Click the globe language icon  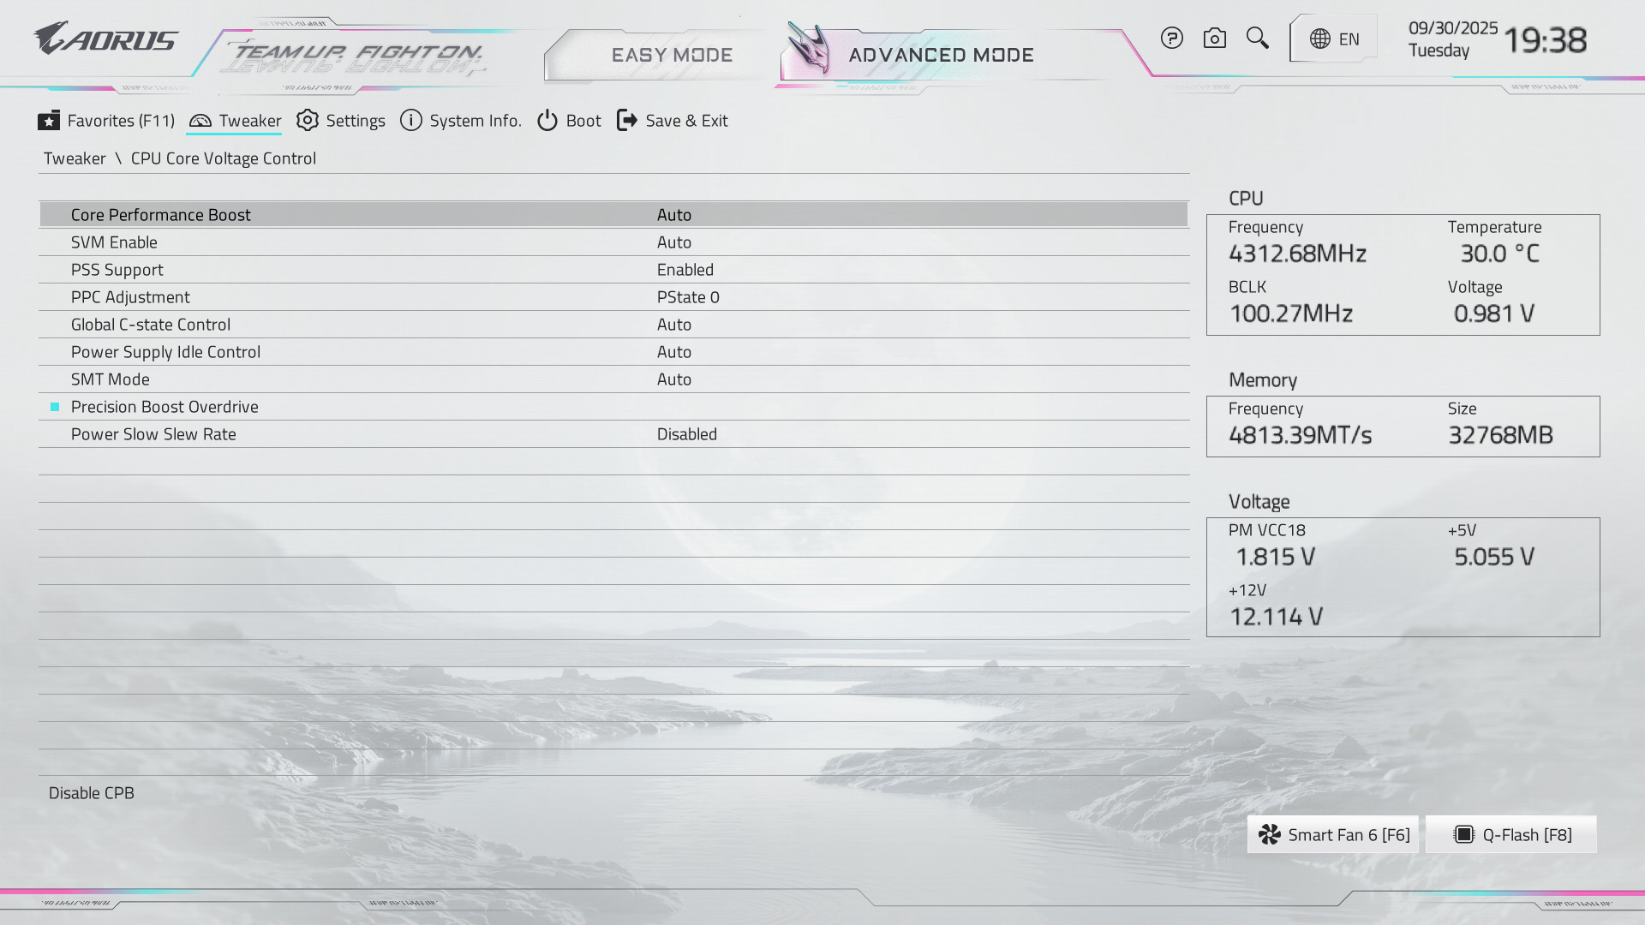[x=1319, y=39]
